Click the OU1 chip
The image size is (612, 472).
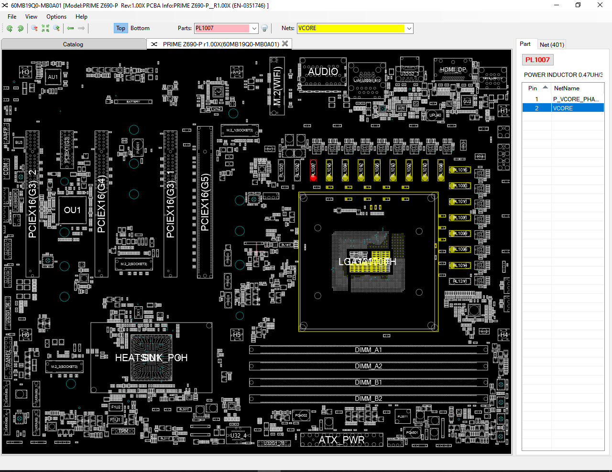click(72, 210)
